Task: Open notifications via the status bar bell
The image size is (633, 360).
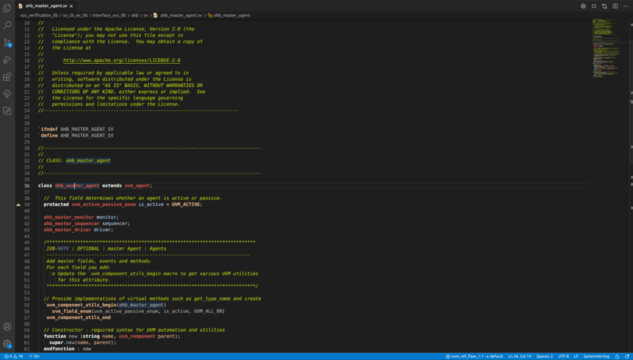Action: coord(628,356)
